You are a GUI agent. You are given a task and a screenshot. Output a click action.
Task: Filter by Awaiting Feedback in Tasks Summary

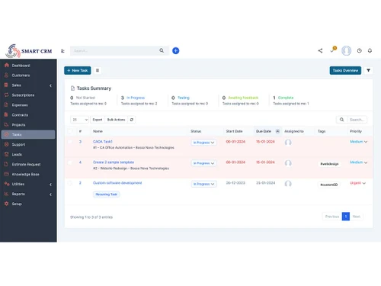[243, 98]
